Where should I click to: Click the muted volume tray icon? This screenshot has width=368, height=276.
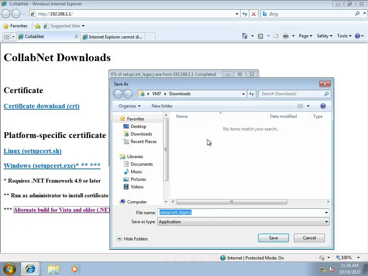332,269
